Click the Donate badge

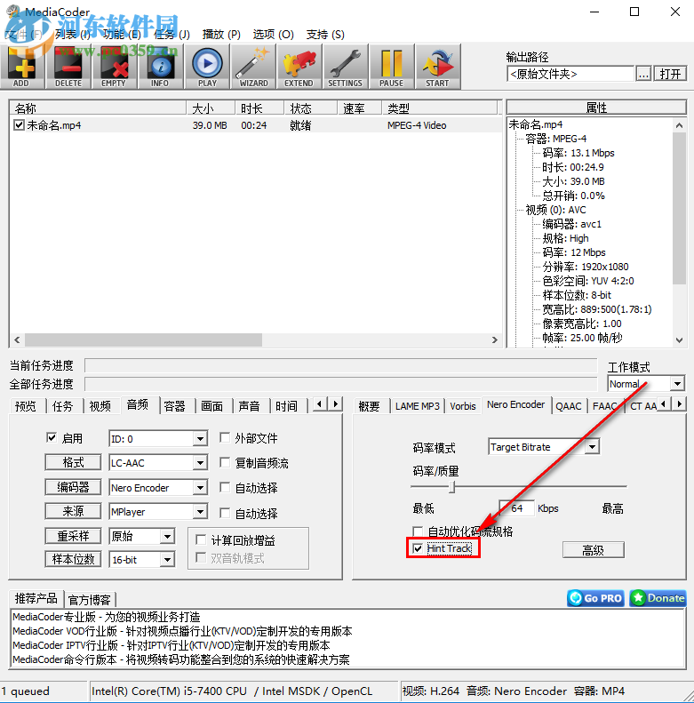point(658,598)
